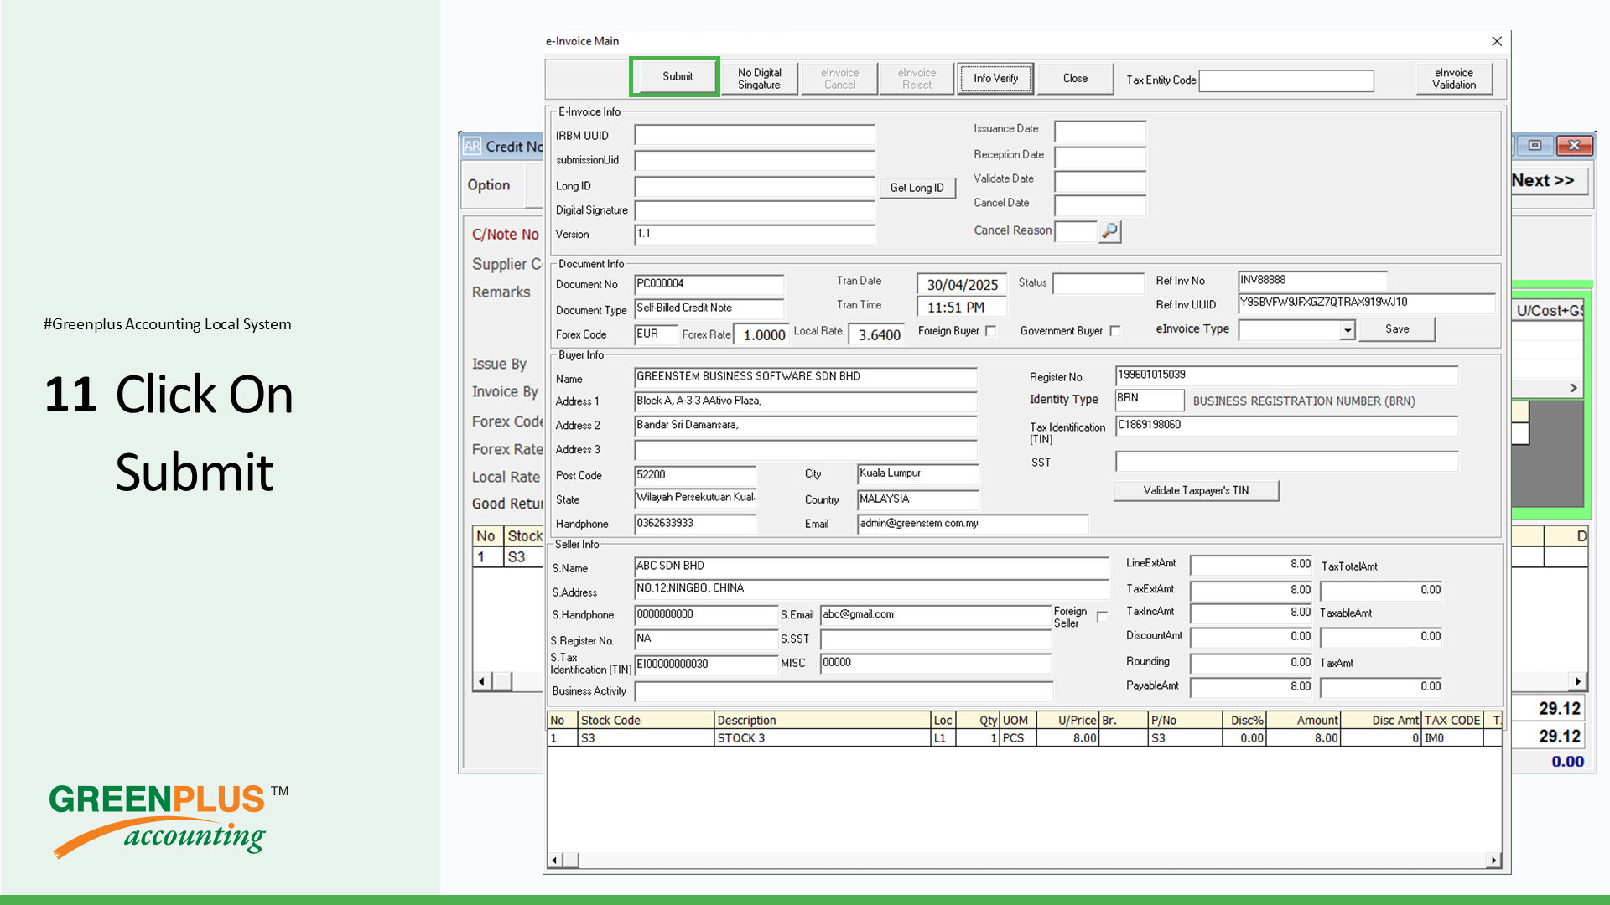The height and width of the screenshot is (905, 1610).
Task: Click the submissionUid input field
Action: tap(754, 160)
